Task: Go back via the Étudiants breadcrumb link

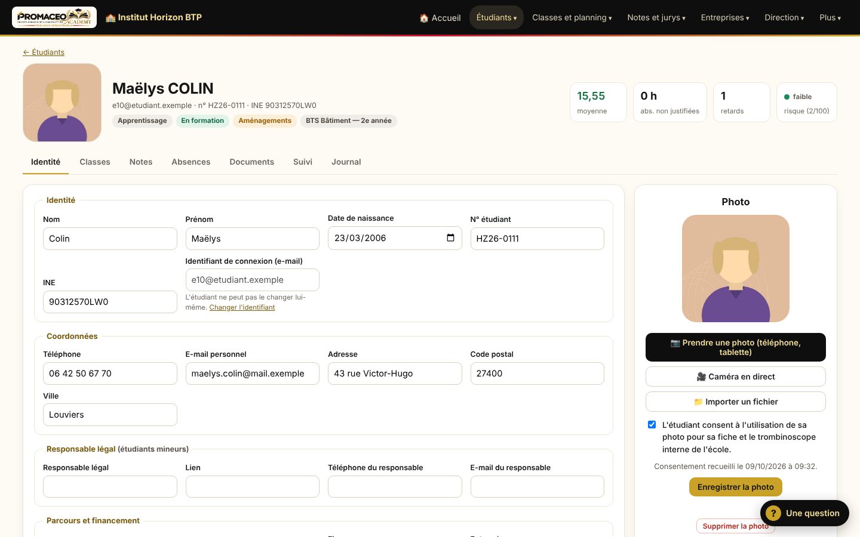Action: [44, 53]
